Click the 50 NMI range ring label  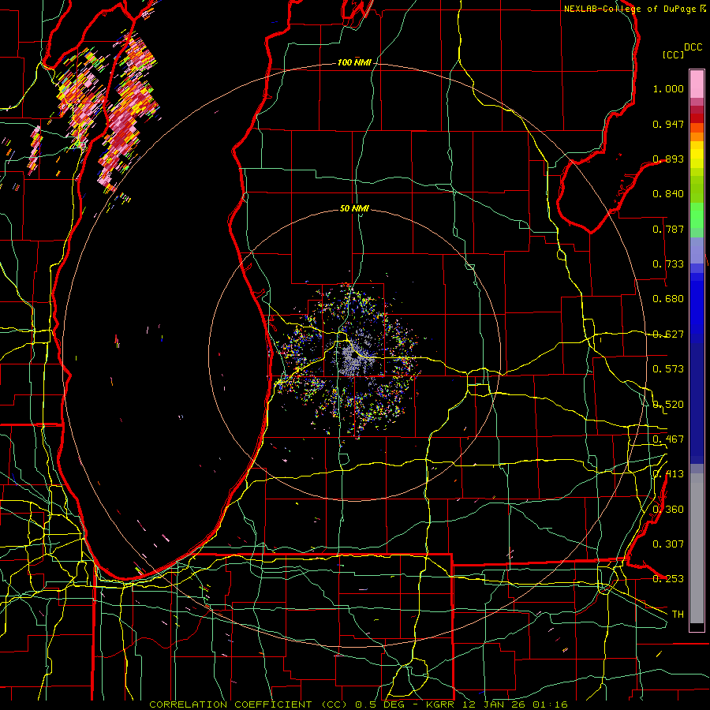[x=354, y=208]
